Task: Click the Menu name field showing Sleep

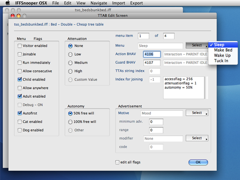Action: click(x=160, y=46)
